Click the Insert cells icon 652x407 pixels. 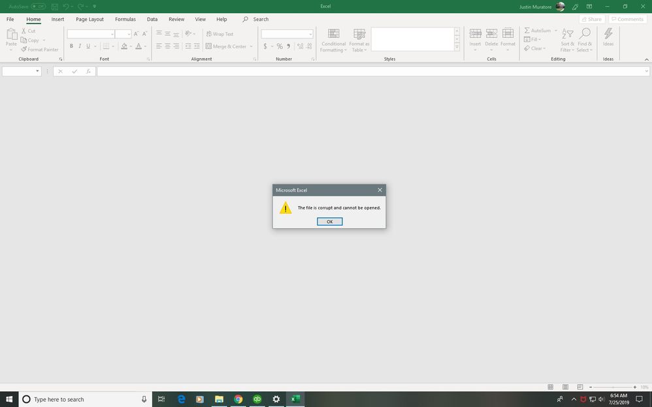click(x=475, y=34)
